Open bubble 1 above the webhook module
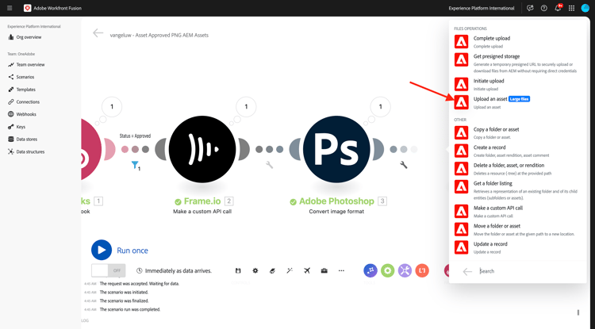 [x=112, y=107]
